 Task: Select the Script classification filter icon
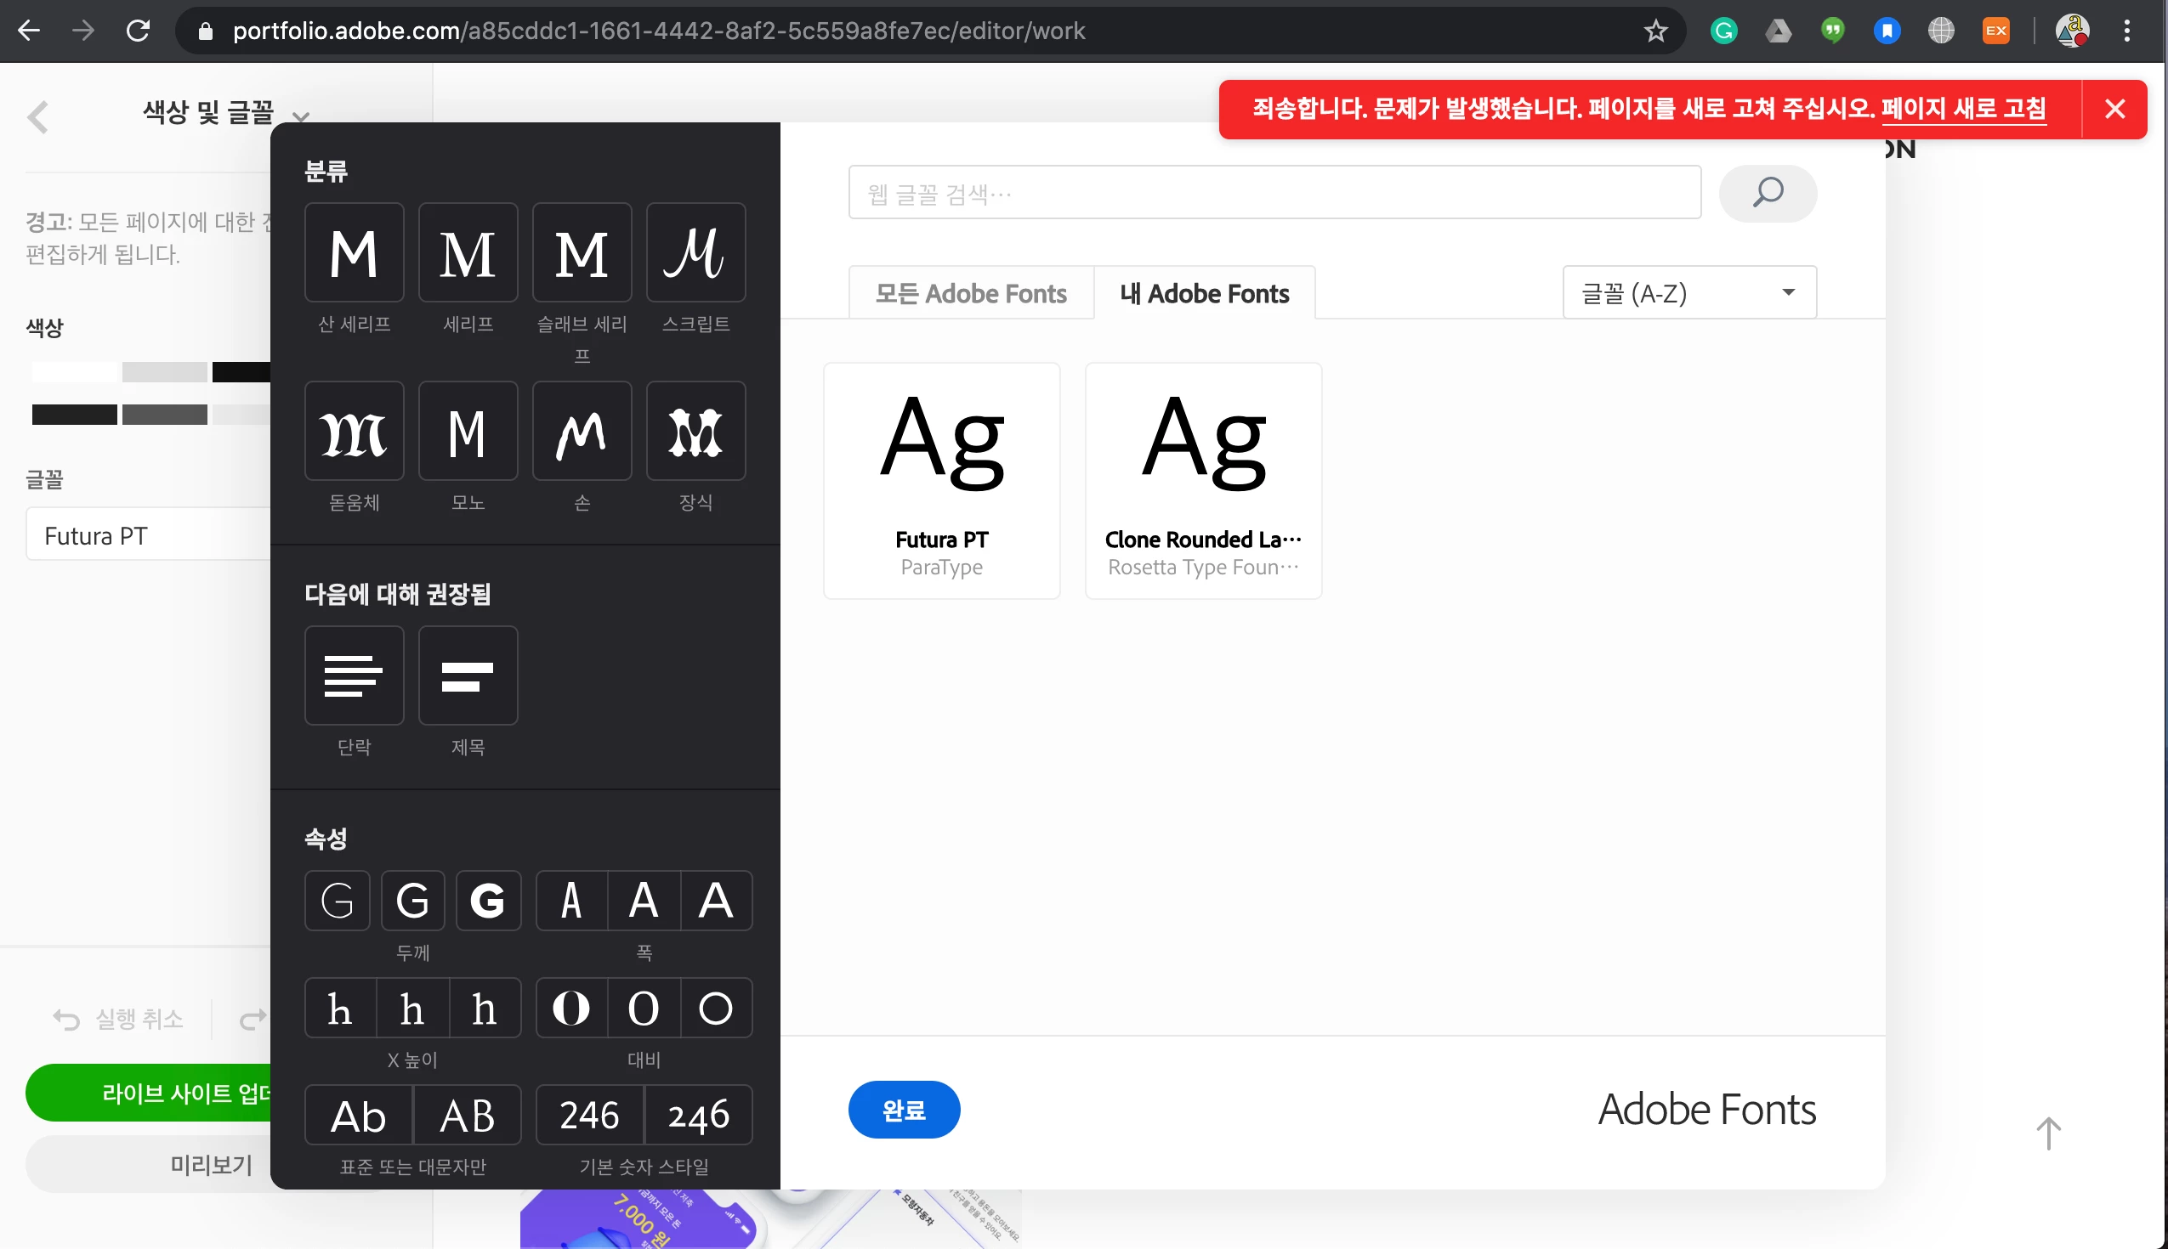pos(695,253)
